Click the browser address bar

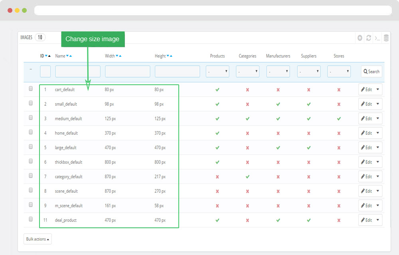tap(213, 10)
